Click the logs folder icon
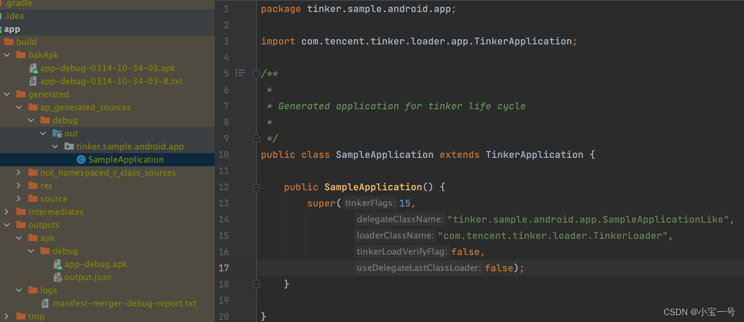Viewport: 744px width, 322px height. (33, 290)
